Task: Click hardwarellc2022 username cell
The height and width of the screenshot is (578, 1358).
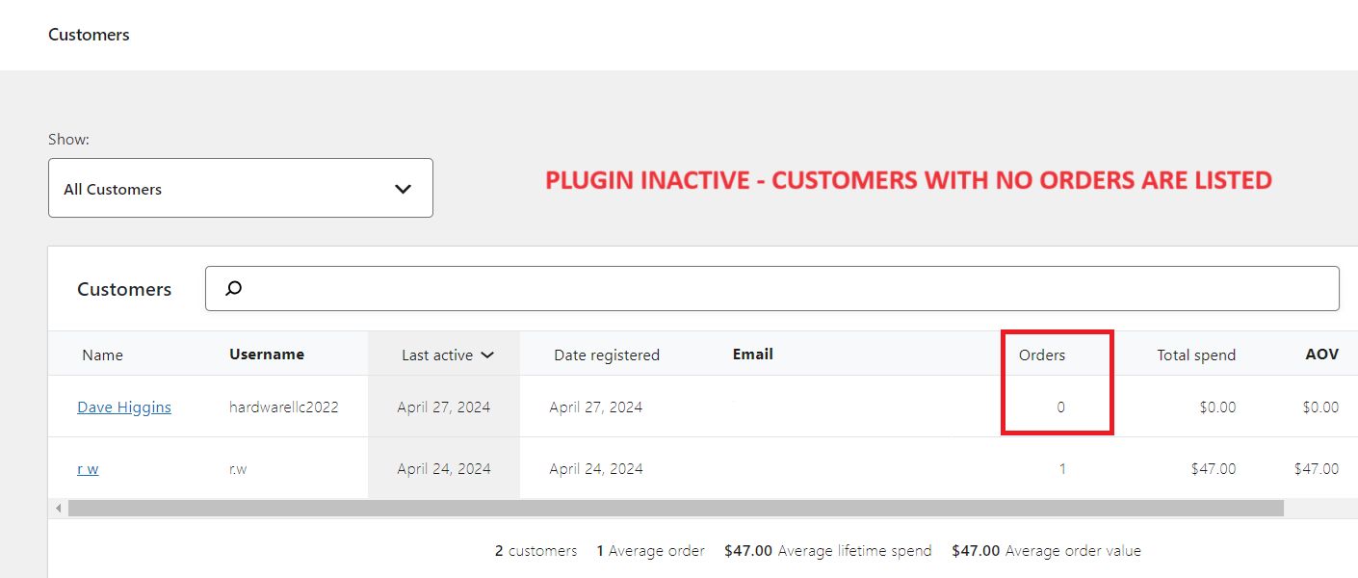Action: [284, 407]
